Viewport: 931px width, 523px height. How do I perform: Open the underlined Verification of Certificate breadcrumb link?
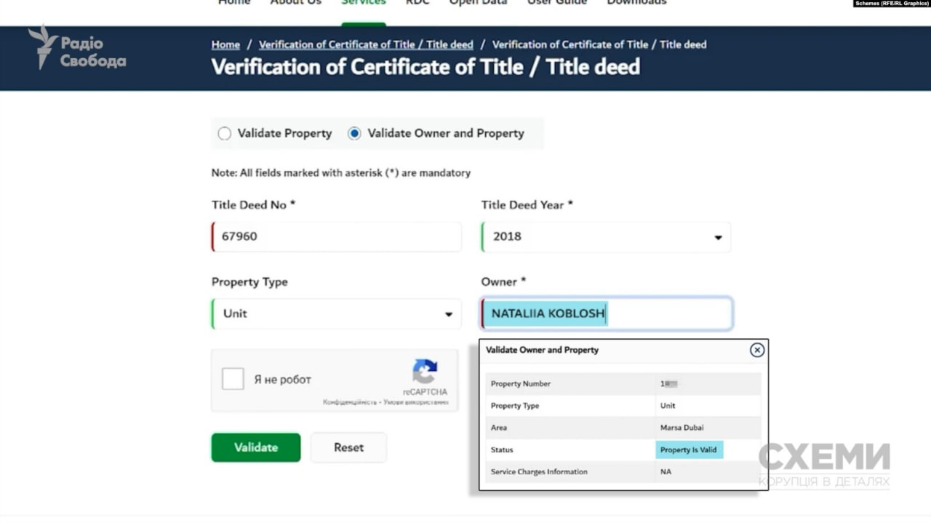(x=366, y=44)
